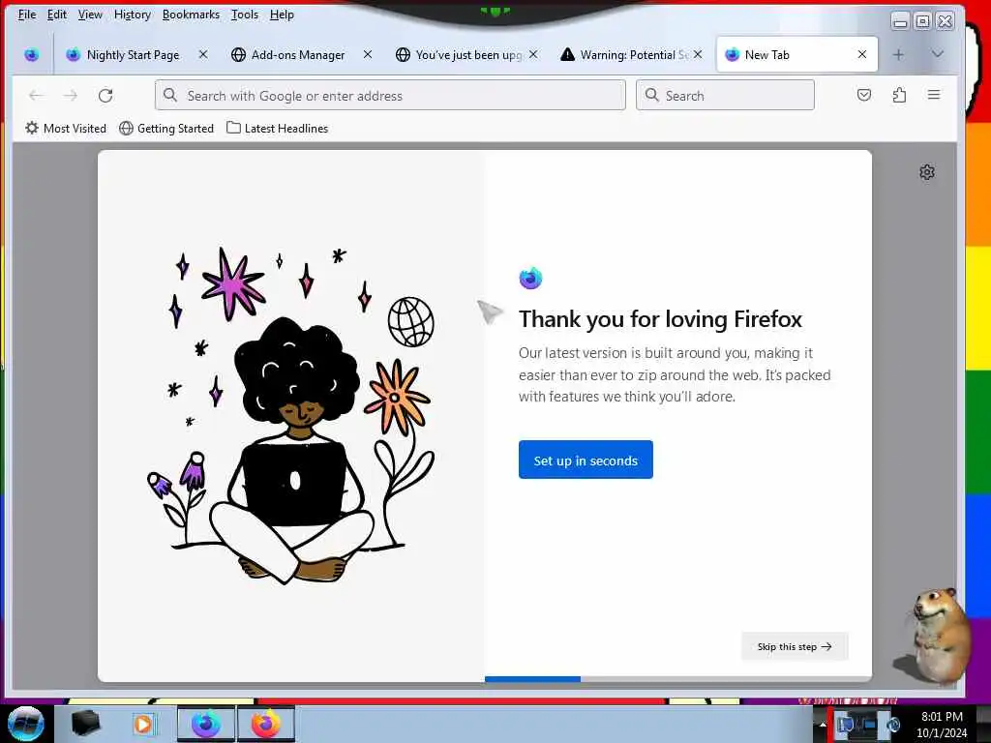This screenshot has width=991, height=743.
Task: Open a new tab with plus icon
Action: pos(898,55)
